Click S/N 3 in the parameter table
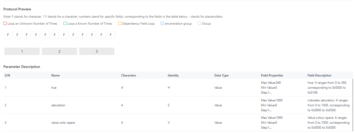Viewport: 355px width, 133px height. (x=6, y=123)
